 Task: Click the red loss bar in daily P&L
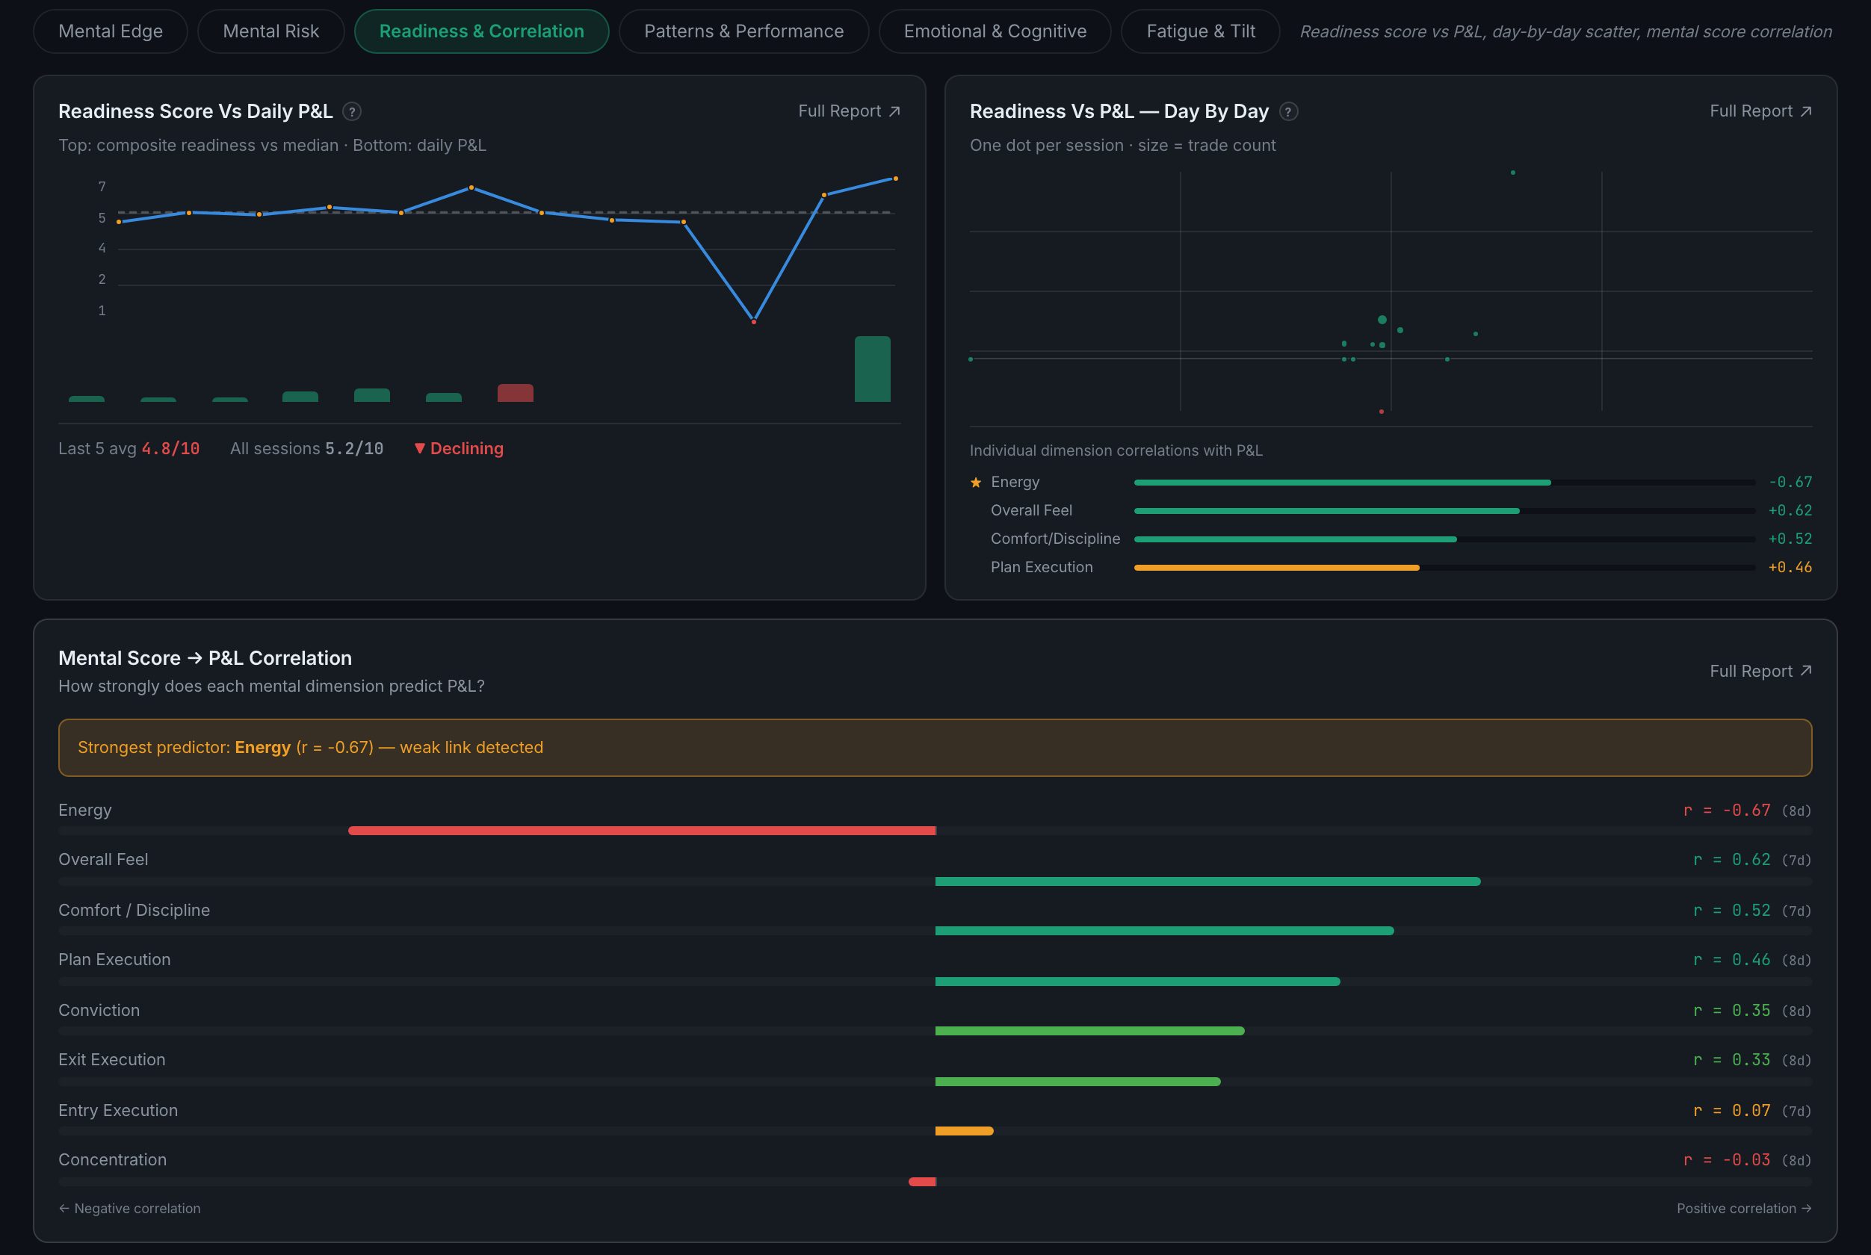point(515,393)
